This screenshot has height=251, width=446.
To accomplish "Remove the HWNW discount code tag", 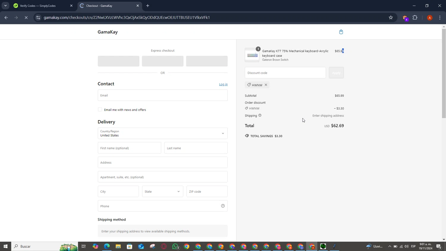I will tap(266, 85).
